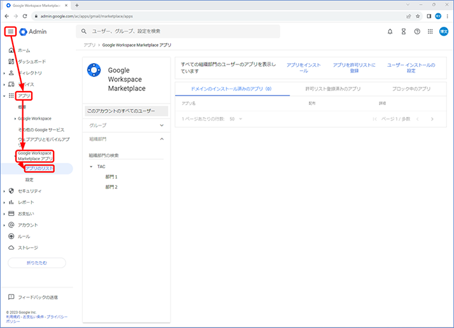The height and width of the screenshot is (328, 454).
Task: Share this page from address bar
Action: pyautogui.click(x=409, y=16)
